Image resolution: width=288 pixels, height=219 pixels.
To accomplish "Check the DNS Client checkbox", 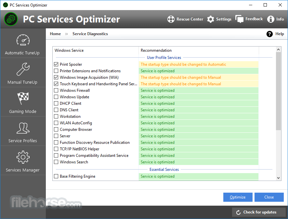I will [56, 110].
